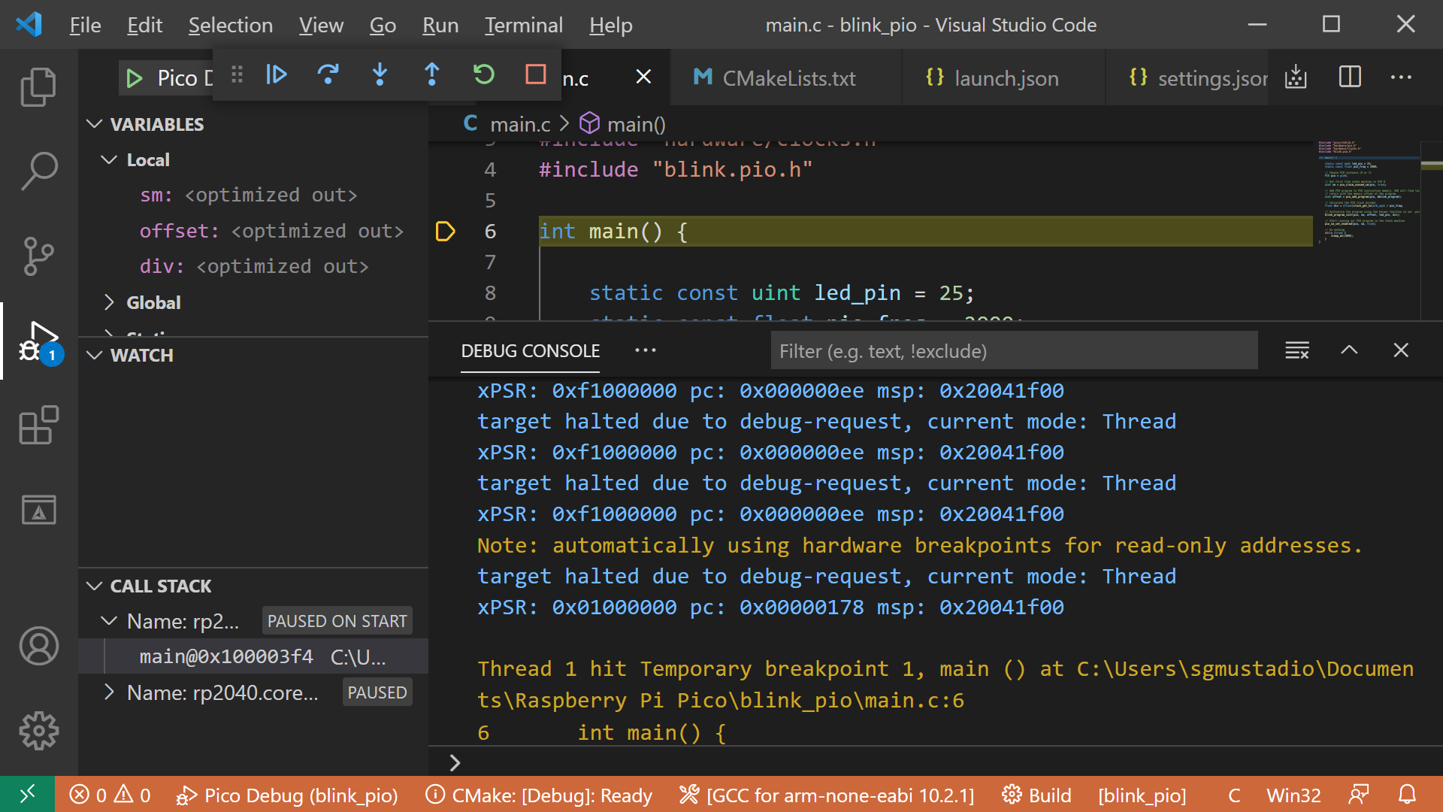Maximize the panel with the chevron-up control

pyautogui.click(x=1349, y=350)
